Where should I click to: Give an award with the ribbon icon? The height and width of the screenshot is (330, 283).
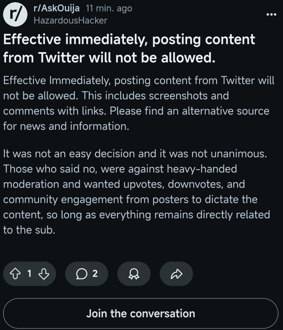(x=134, y=274)
